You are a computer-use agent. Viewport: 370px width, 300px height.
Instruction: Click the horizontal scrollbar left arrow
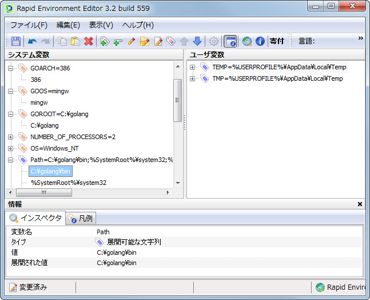[10, 192]
